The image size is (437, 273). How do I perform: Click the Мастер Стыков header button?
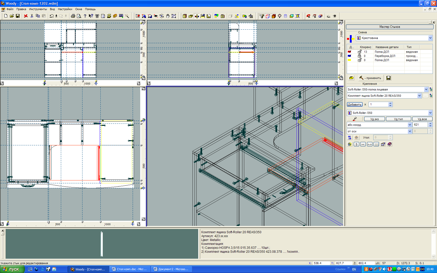coord(390,27)
